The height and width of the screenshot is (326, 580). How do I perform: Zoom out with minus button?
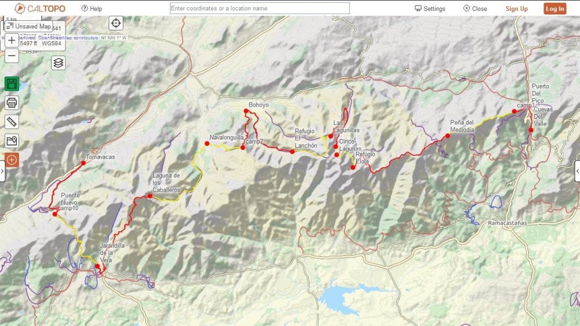point(12,56)
